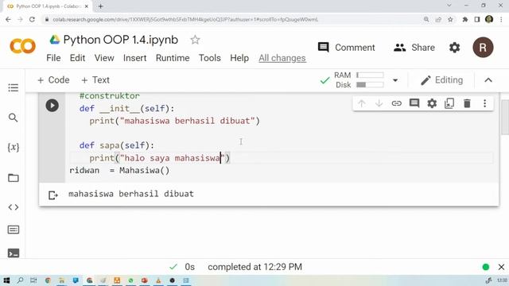Open the Editing mode dropdown
Image resolution: width=509 pixels, height=286 pixels.
point(442,80)
